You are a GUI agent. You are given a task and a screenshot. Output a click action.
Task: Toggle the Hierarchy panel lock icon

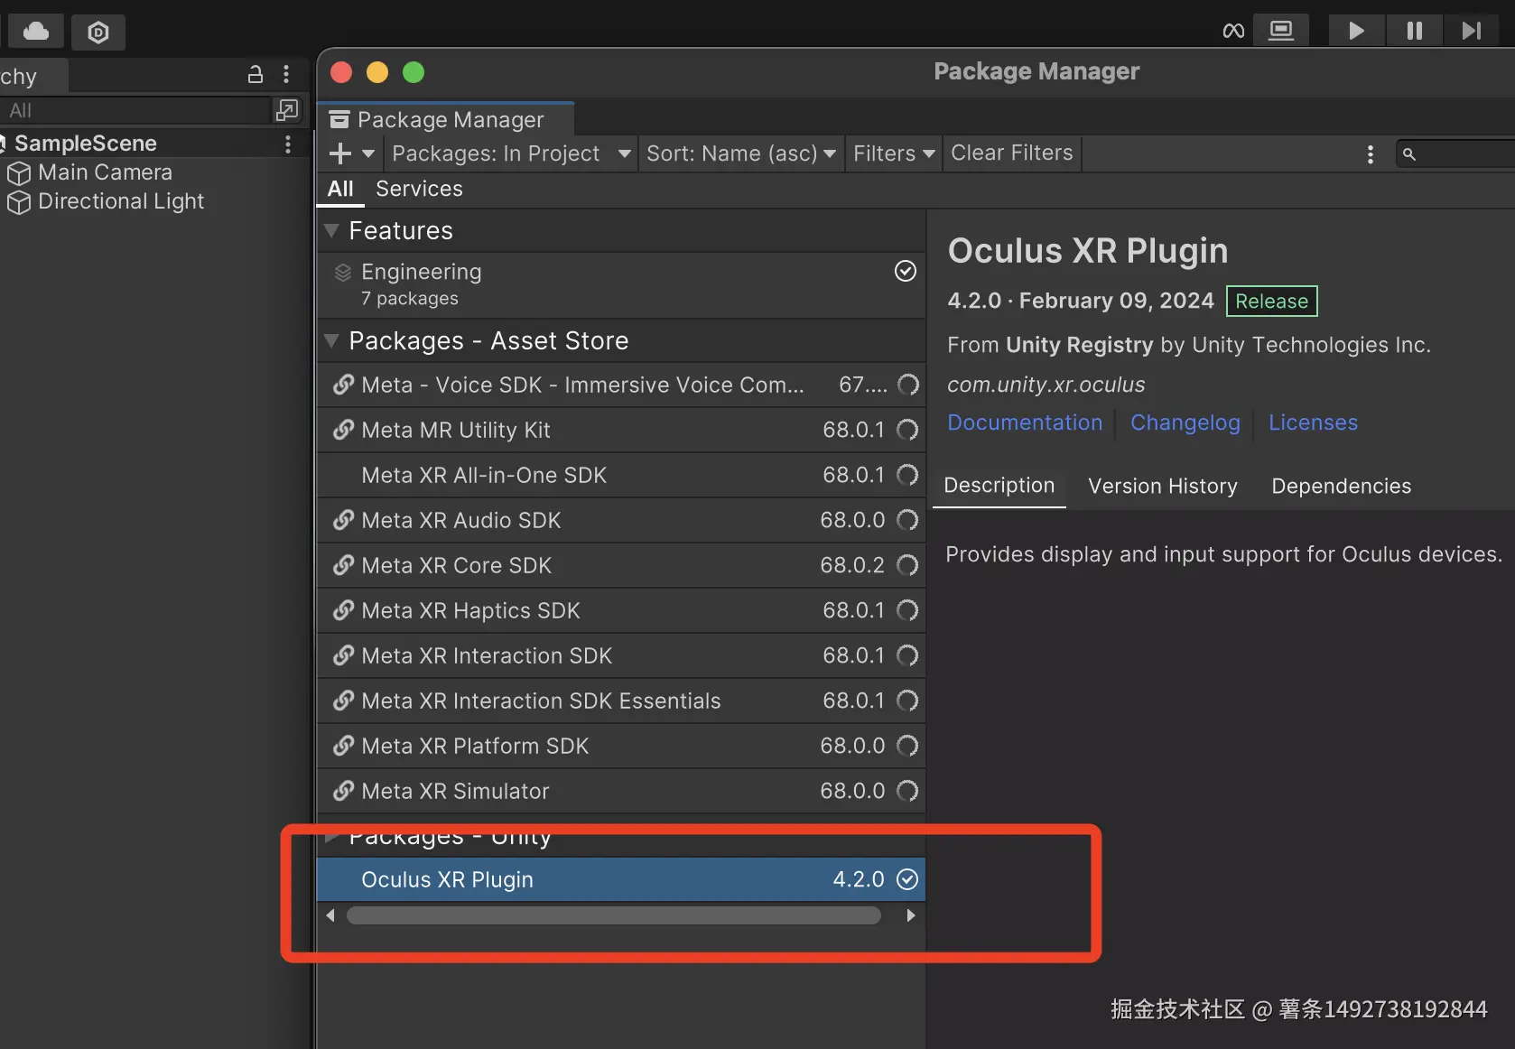[256, 74]
